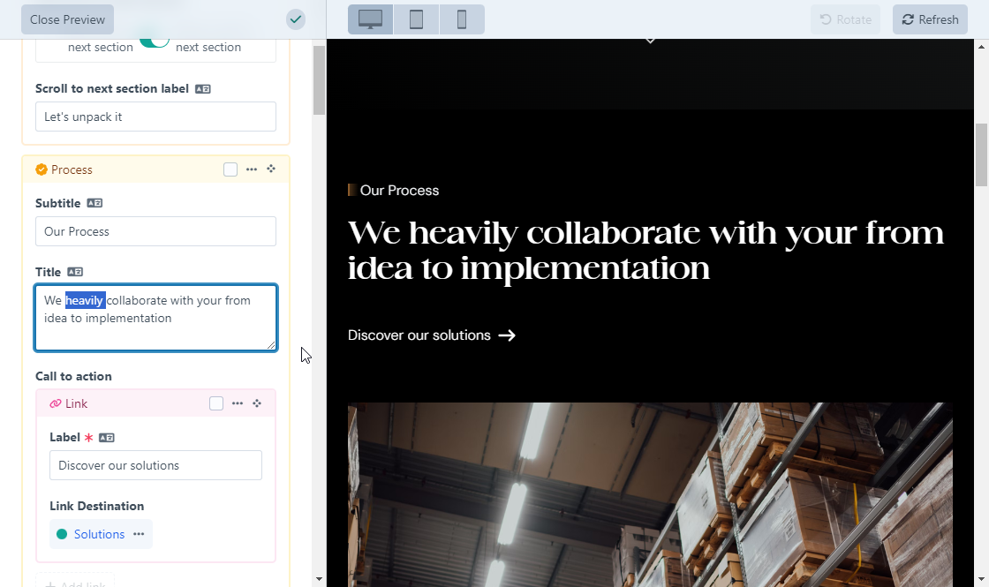
Task: Open the Solutions link destination entry
Action: 99,534
